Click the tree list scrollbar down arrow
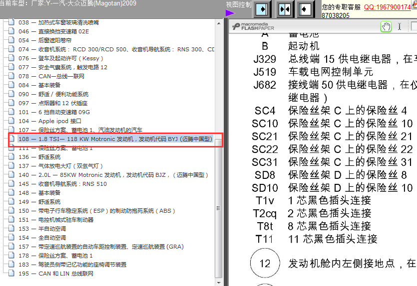417x286 pixels. point(219,283)
